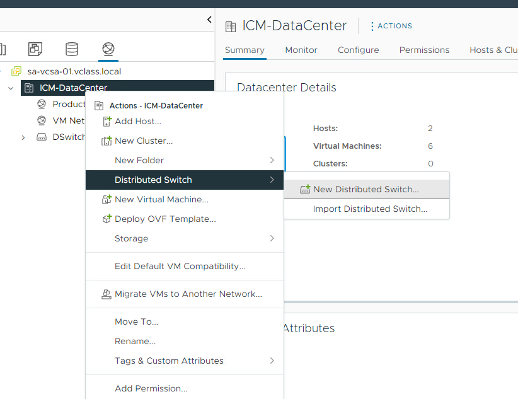The width and height of the screenshot is (518, 399).
Task: Expand the Storage submenu arrow
Action: click(272, 238)
